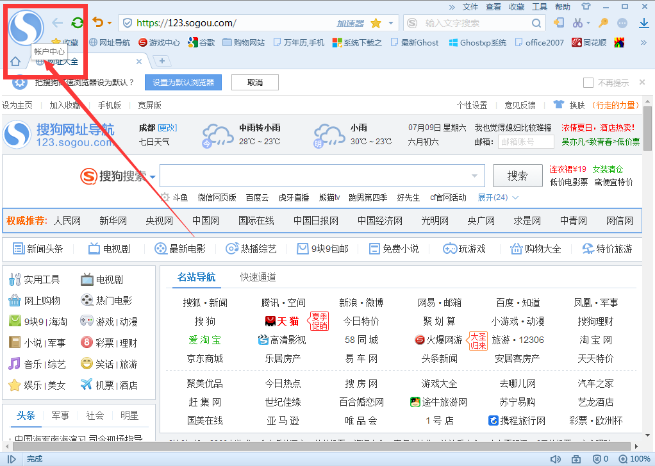Open a new tab with the plus button

(x=162, y=62)
